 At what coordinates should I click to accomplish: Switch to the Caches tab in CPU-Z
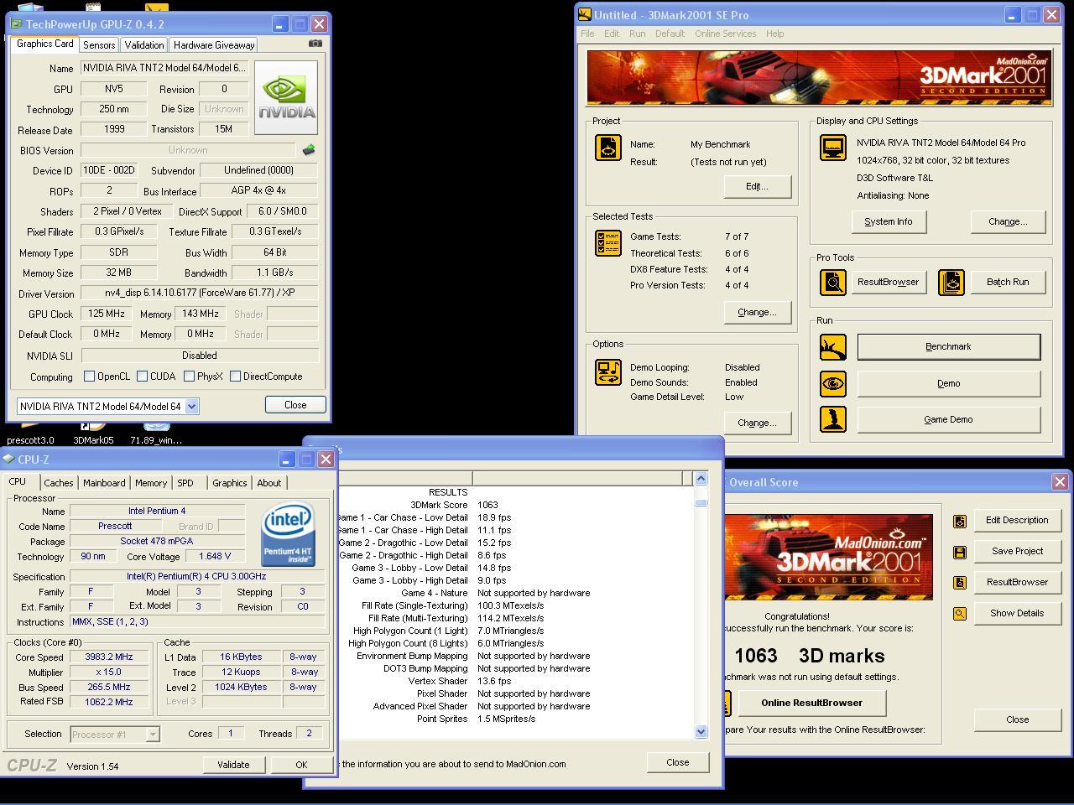[59, 483]
